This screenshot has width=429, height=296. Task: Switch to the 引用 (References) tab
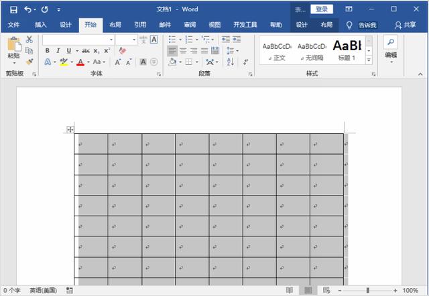click(140, 25)
